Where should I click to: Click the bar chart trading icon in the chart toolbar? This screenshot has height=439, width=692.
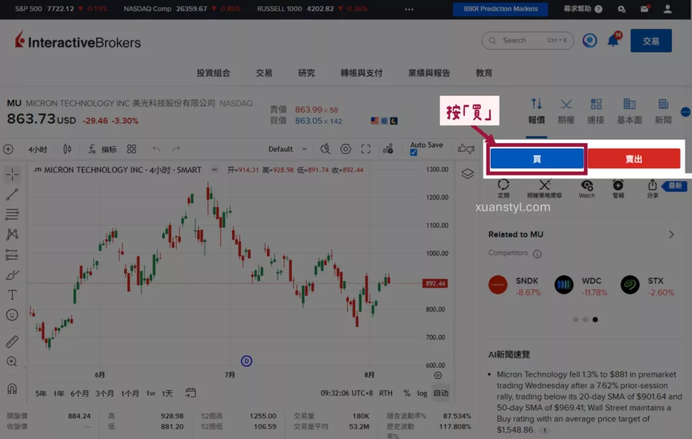pyautogui.click(x=388, y=149)
